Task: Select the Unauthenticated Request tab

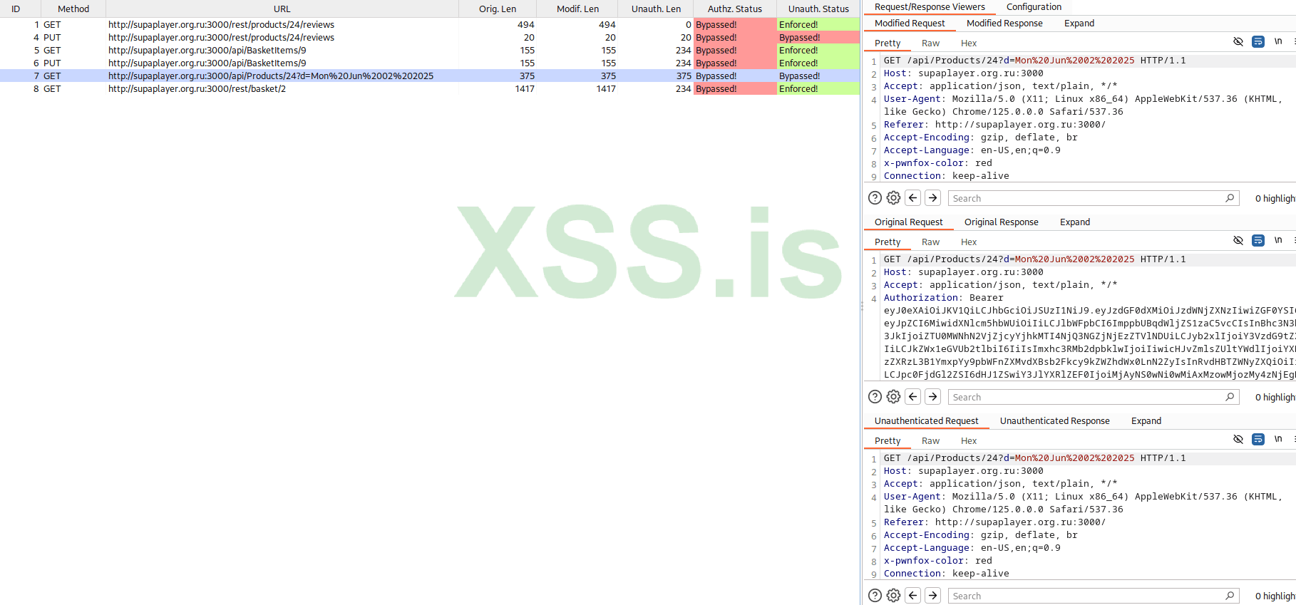Action: 926,421
